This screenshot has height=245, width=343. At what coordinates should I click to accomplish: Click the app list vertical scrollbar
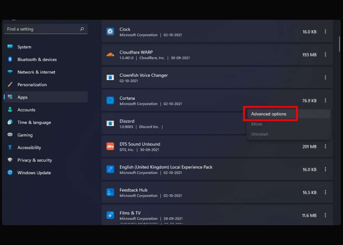340,44
